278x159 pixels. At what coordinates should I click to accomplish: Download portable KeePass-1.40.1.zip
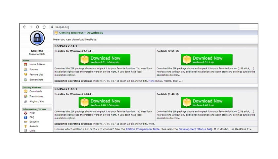(x=207, y=103)
